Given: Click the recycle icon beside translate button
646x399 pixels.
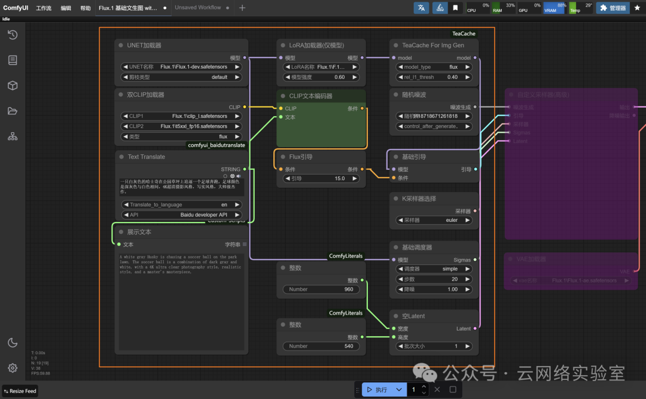Looking at the screenshot, I should 440,8.
